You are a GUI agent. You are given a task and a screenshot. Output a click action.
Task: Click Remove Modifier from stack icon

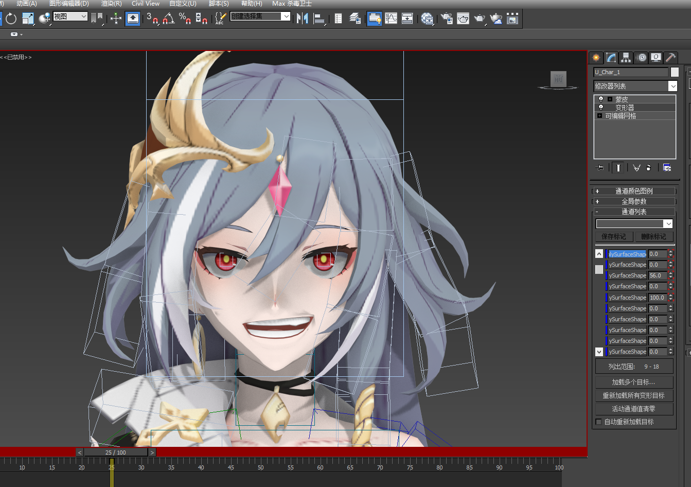pyautogui.click(x=649, y=168)
